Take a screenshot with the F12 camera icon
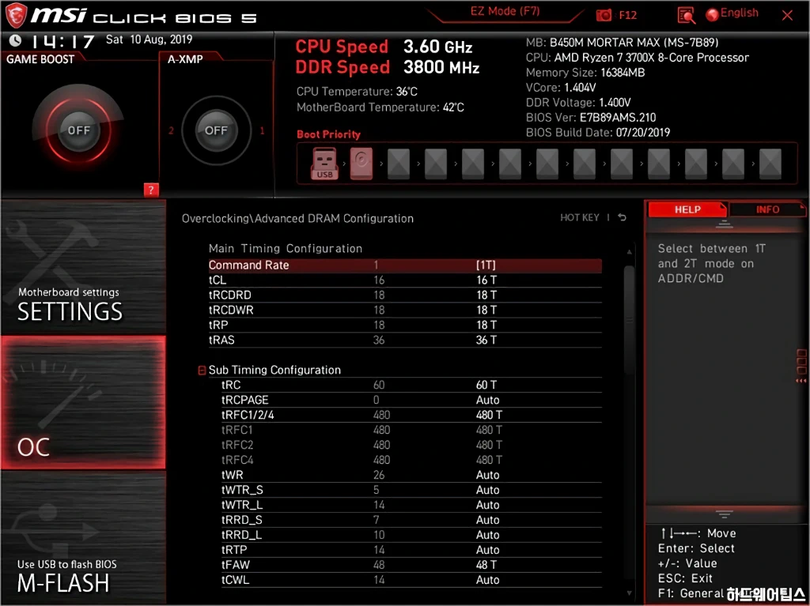Screen dimensions: 810x606 604,16
